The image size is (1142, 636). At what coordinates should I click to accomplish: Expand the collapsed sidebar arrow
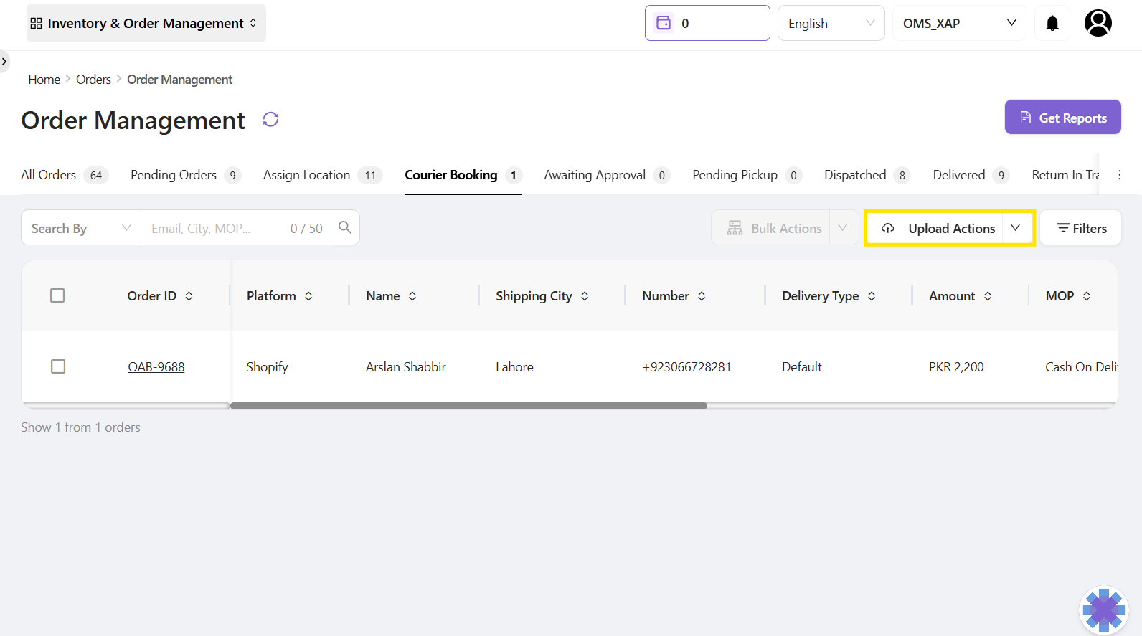[4, 62]
